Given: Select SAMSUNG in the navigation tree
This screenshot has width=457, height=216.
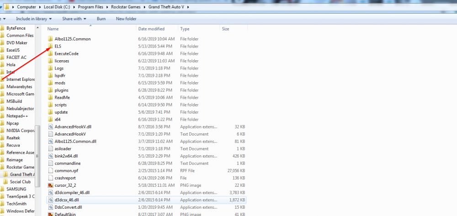Looking at the screenshot, I should pyautogui.click(x=16, y=189).
